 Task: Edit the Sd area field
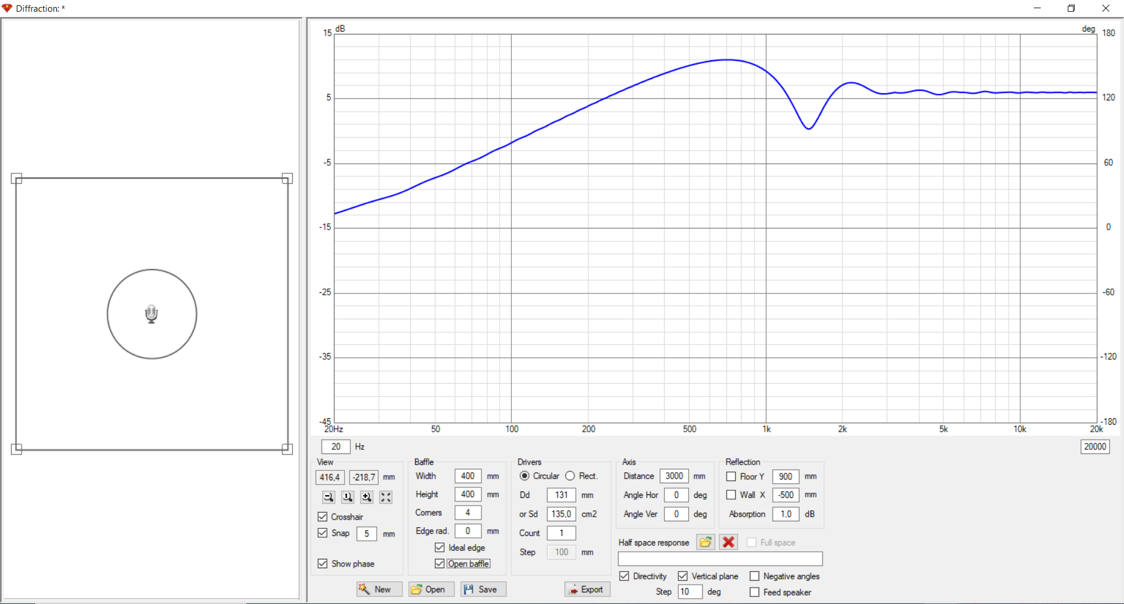562,514
